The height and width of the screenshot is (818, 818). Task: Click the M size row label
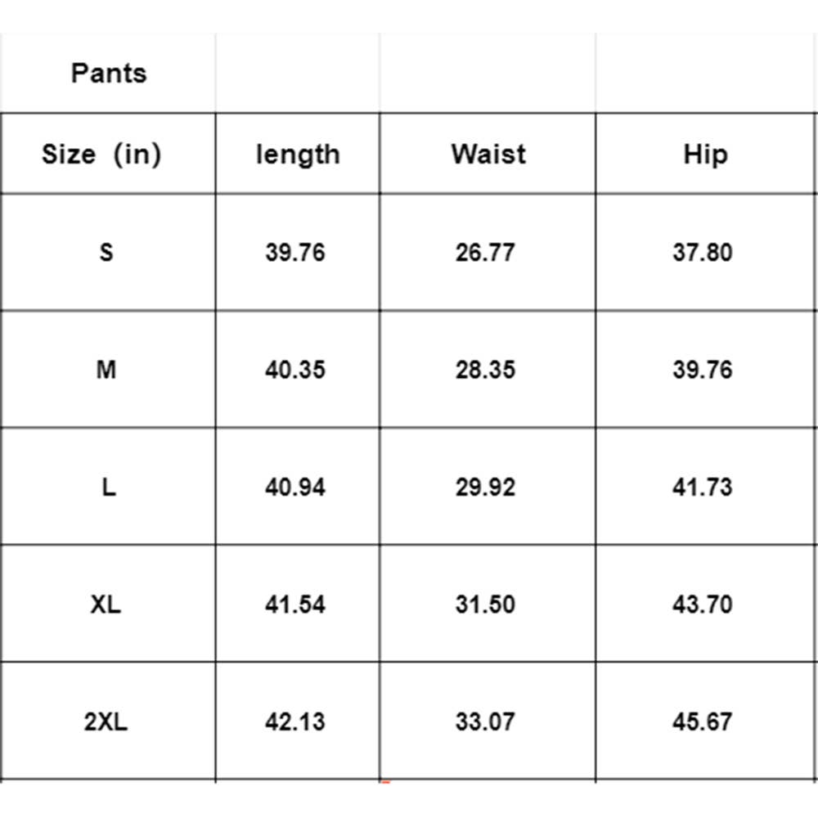[106, 370]
